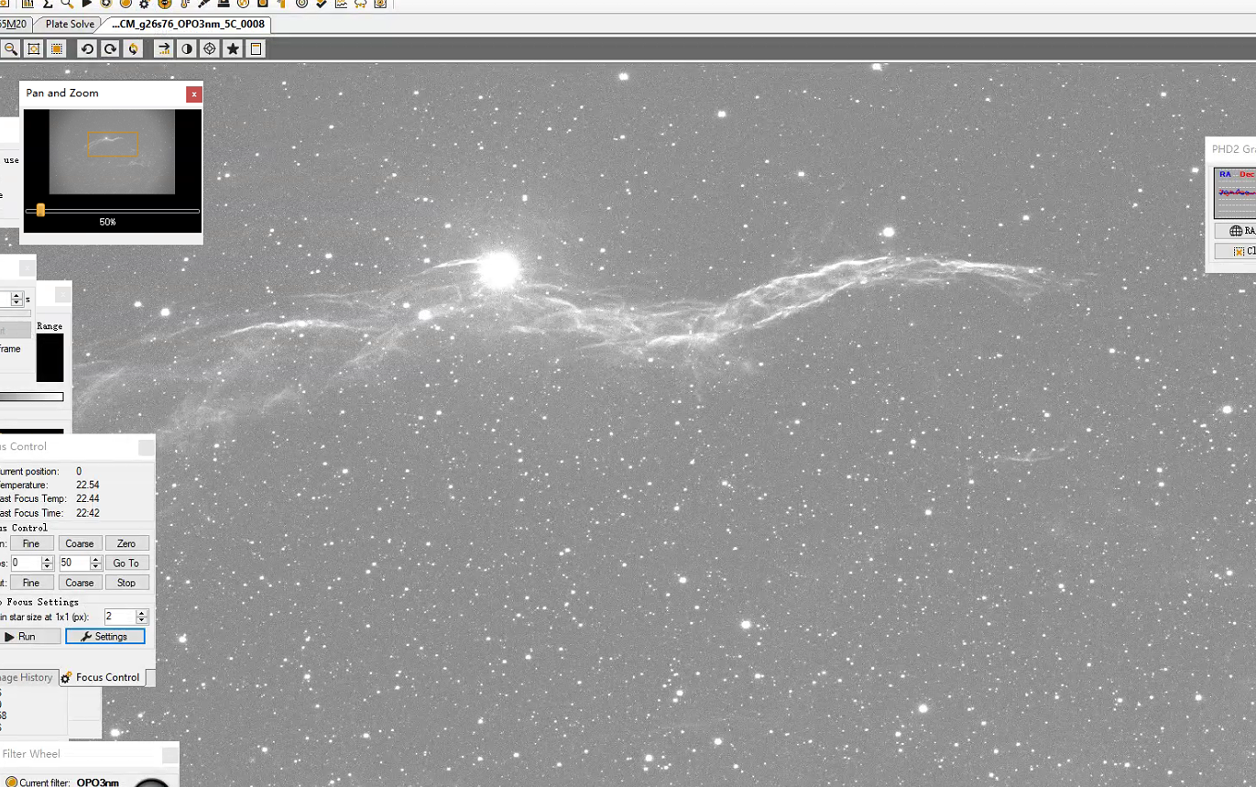
Task: Click the star detection icon
Action: point(233,49)
